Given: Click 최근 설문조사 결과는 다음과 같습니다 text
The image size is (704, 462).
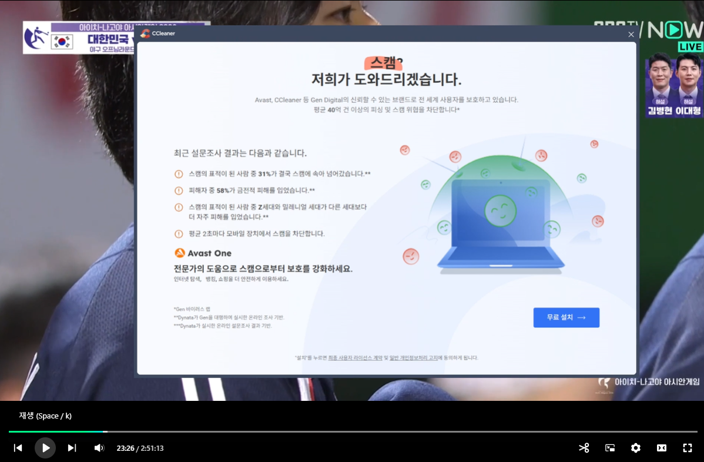Looking at the screenshot, I should (x=240, y=153).
